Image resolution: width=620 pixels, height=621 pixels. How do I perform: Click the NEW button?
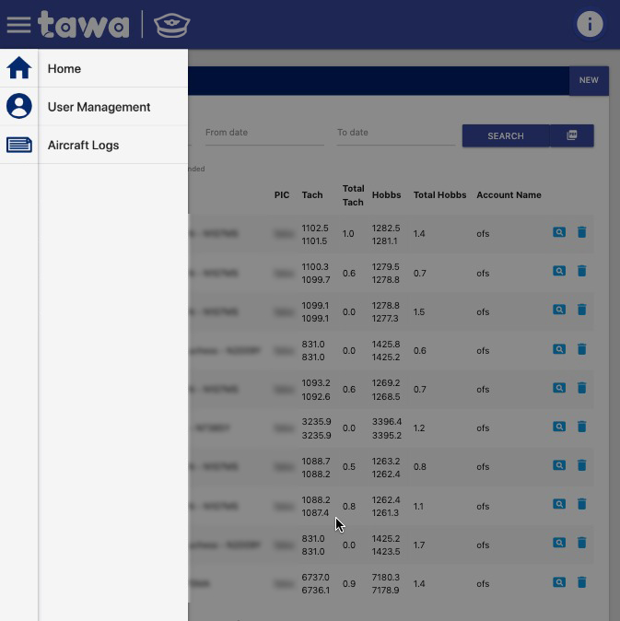tap(589, 80)
